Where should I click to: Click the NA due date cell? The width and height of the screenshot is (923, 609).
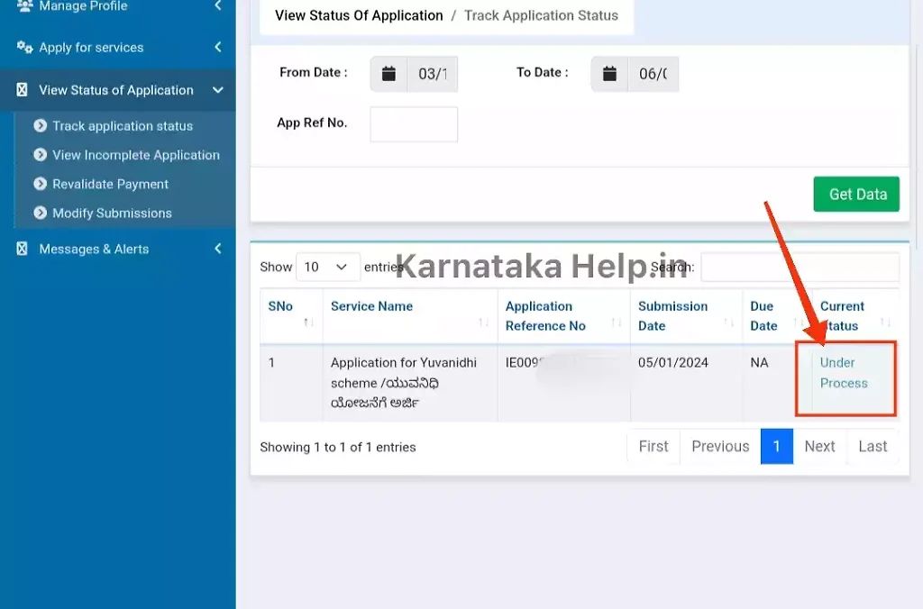pos(759,363)
